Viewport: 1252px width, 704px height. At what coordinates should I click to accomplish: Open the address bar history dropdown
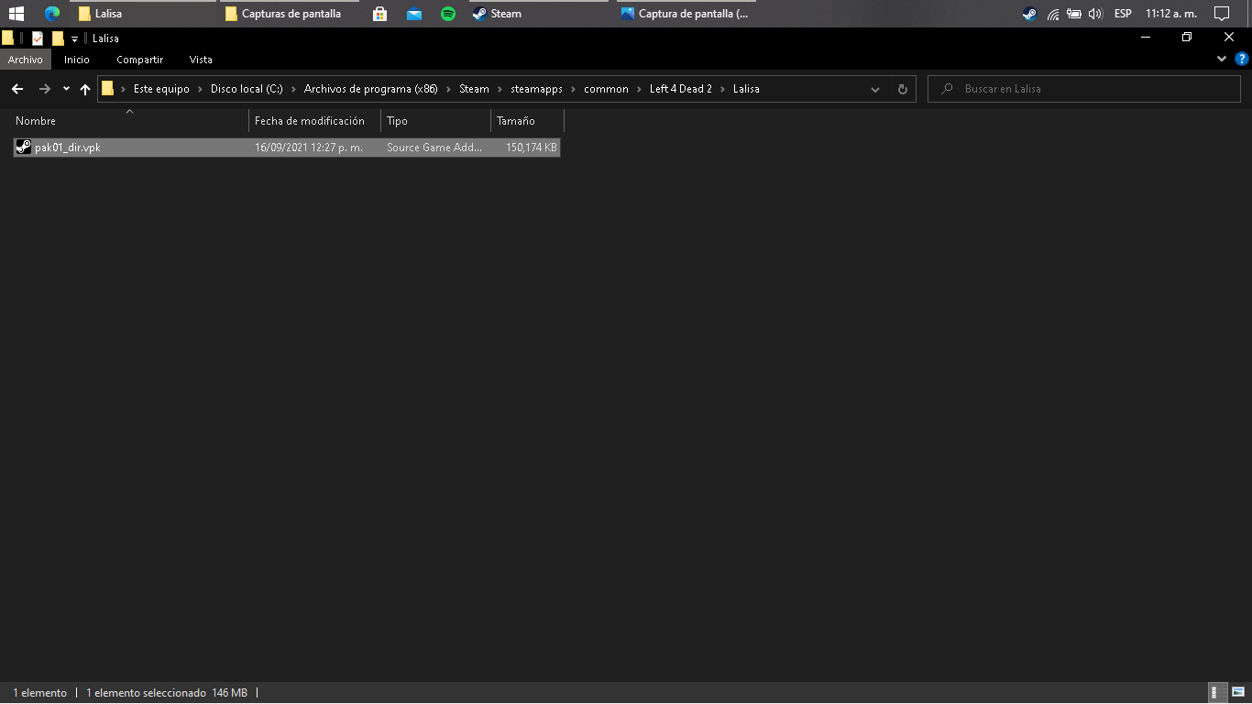(875, 89)
